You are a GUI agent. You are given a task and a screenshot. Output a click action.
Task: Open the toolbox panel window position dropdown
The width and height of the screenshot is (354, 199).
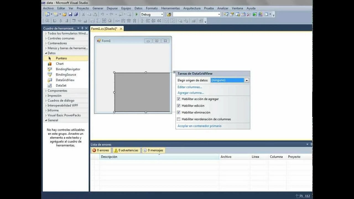pyautogui.click(x=78, y=28)
